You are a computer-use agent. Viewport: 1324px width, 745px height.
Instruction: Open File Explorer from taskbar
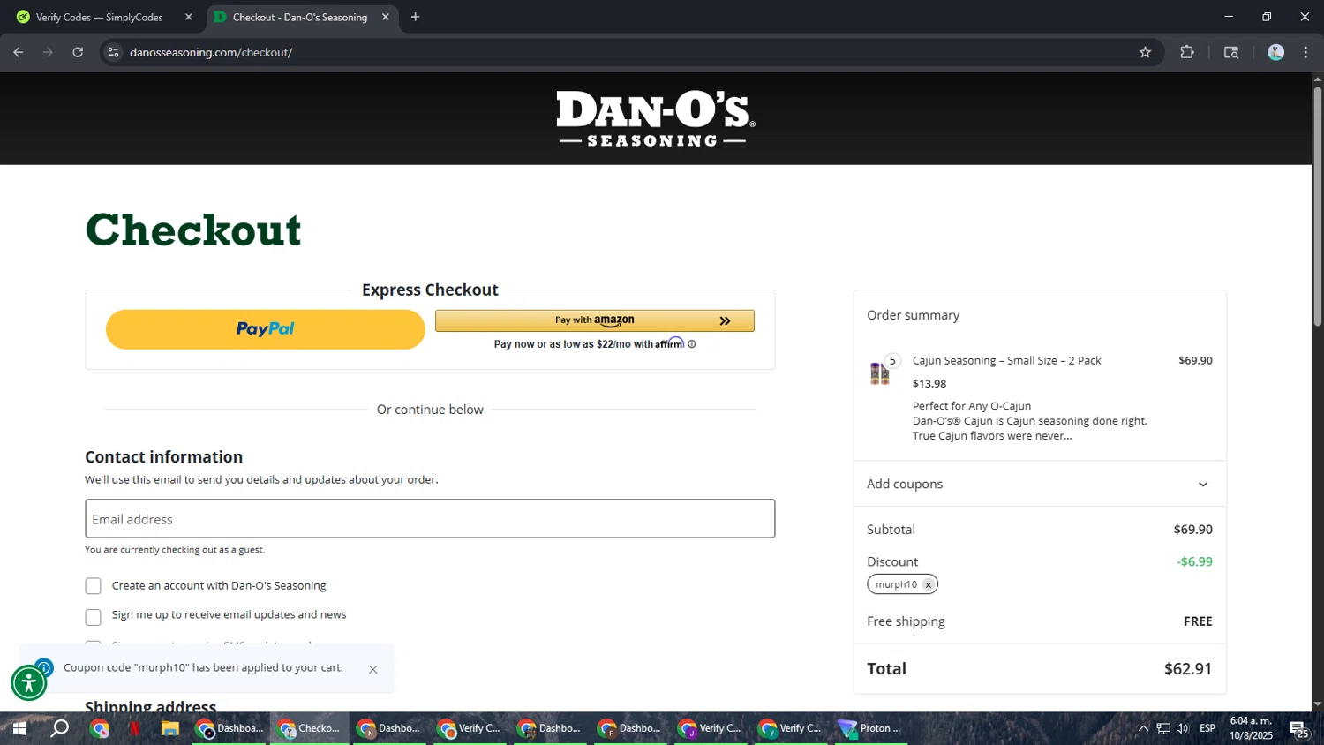coord(170,728)
